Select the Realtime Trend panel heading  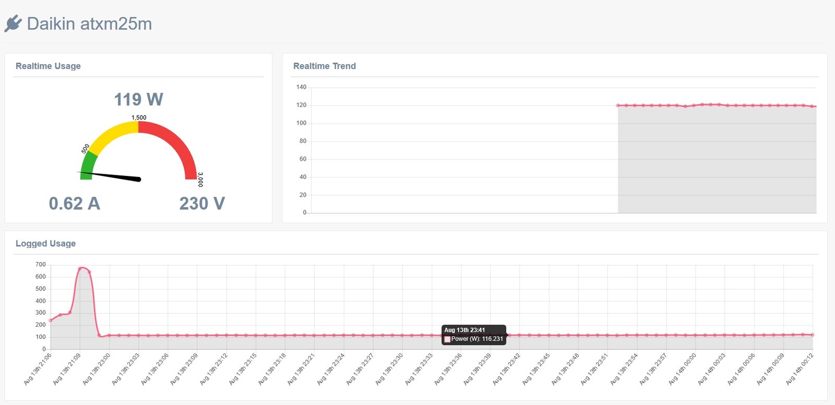tap(325, 66)
